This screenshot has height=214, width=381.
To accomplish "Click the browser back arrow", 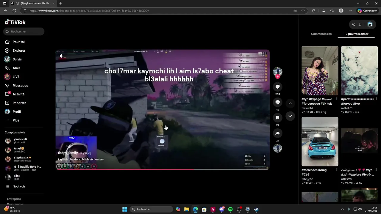I will 5,11.
